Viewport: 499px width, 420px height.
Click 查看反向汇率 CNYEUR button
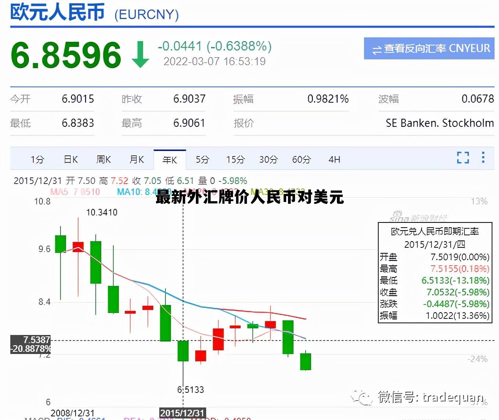pyautogui.click(x=429, y=48)
